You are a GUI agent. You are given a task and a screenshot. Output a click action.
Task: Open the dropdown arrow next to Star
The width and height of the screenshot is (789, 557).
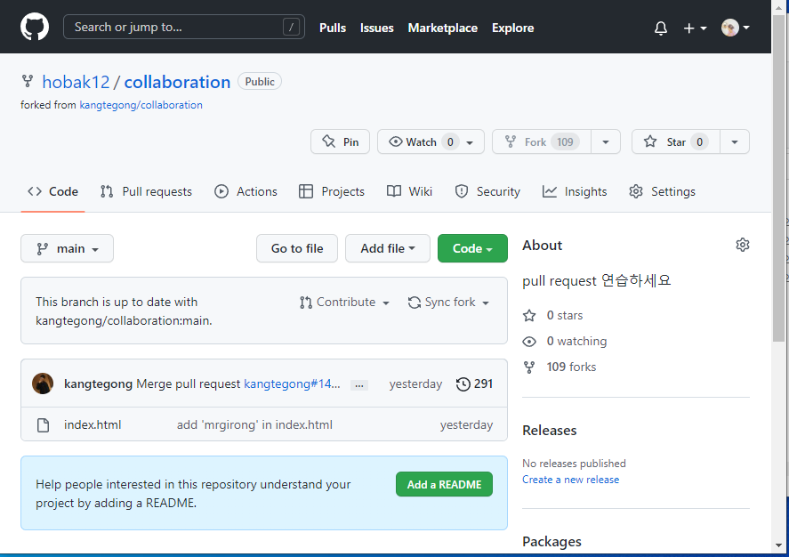(x=735, y=141)
